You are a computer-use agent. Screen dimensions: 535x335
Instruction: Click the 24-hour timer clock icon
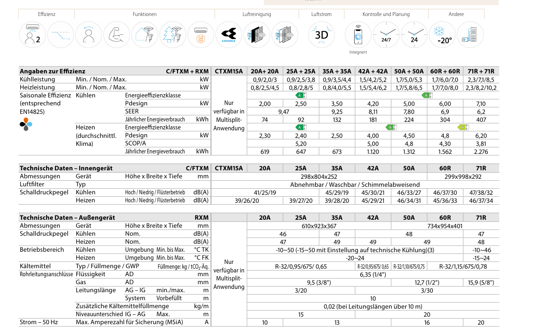click(414, 34)
